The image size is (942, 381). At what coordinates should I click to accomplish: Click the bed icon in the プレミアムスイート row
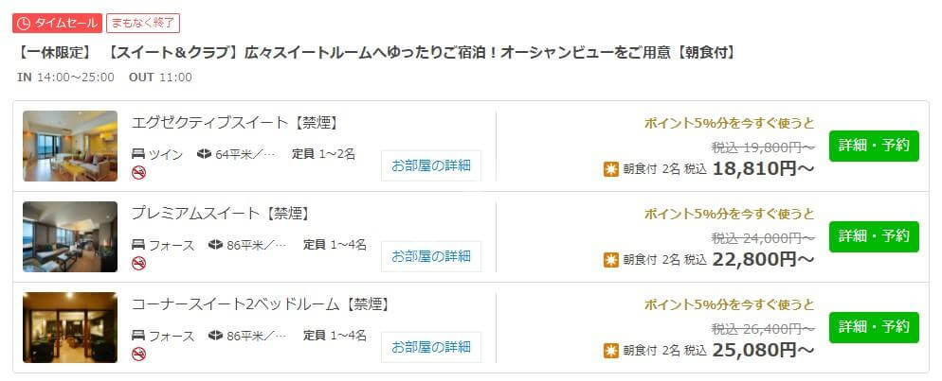[x=138, y=245]
